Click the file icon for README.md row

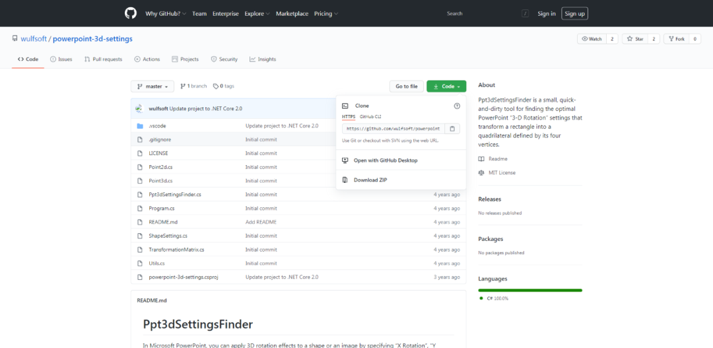coord(140,222)
